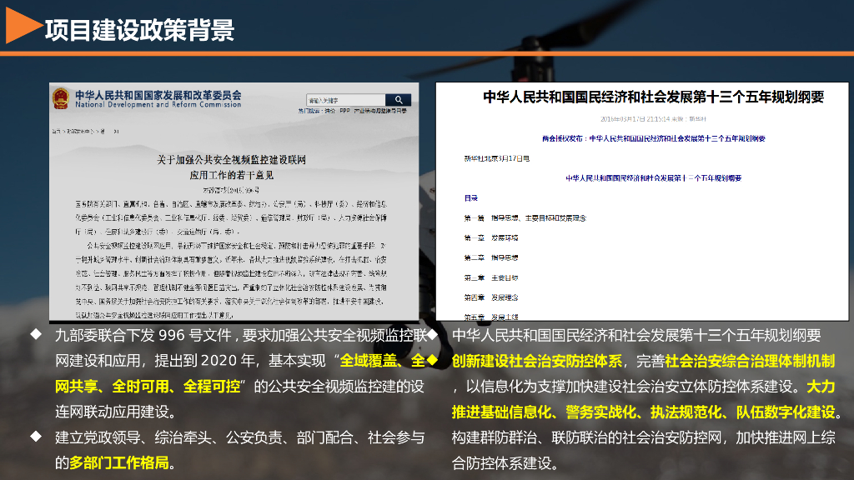Click the national emblem logo of NDRC

click(60, 98)
